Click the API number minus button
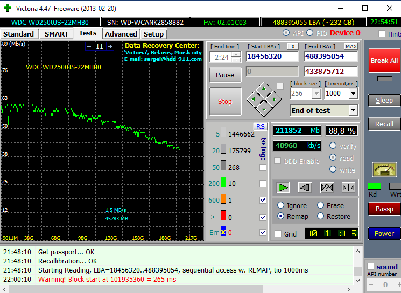This screenshot has height=293, width=401. tap(371, 284)
